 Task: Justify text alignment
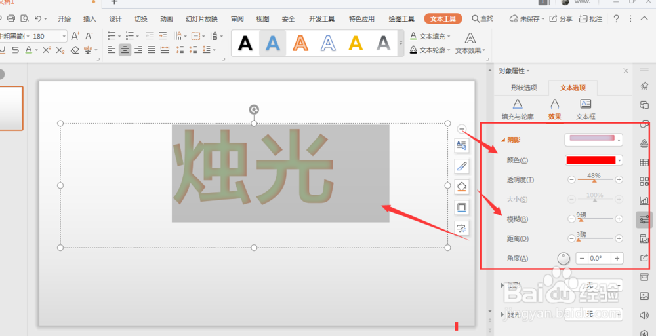(x=152, y=50)
